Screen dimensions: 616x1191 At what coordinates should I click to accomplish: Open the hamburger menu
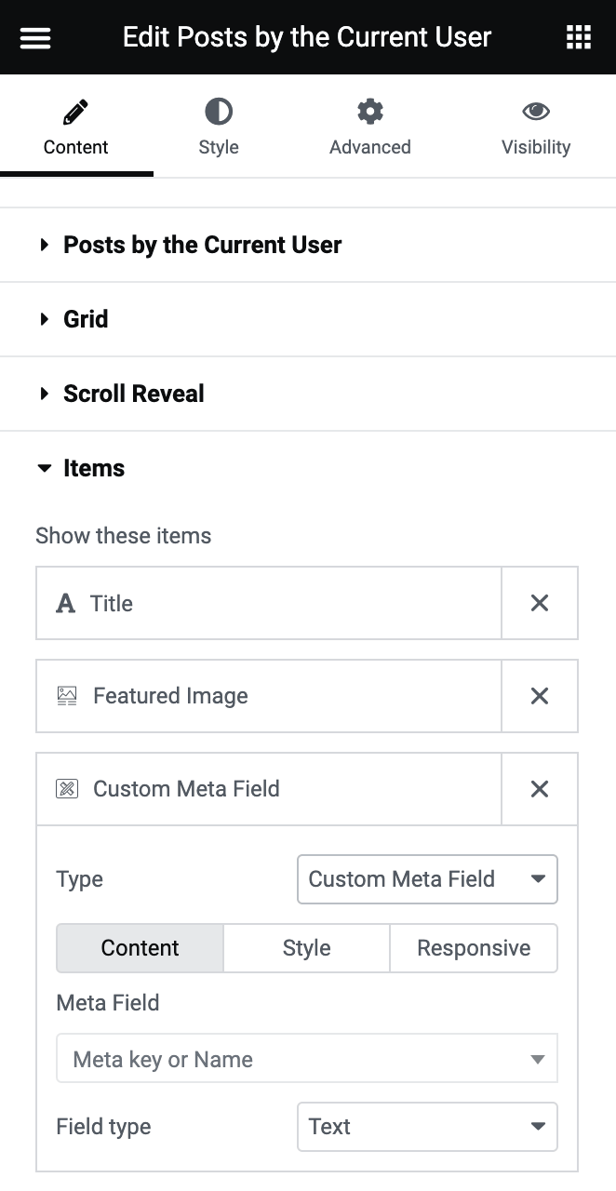pyautogui.click(x=34, y=37)
